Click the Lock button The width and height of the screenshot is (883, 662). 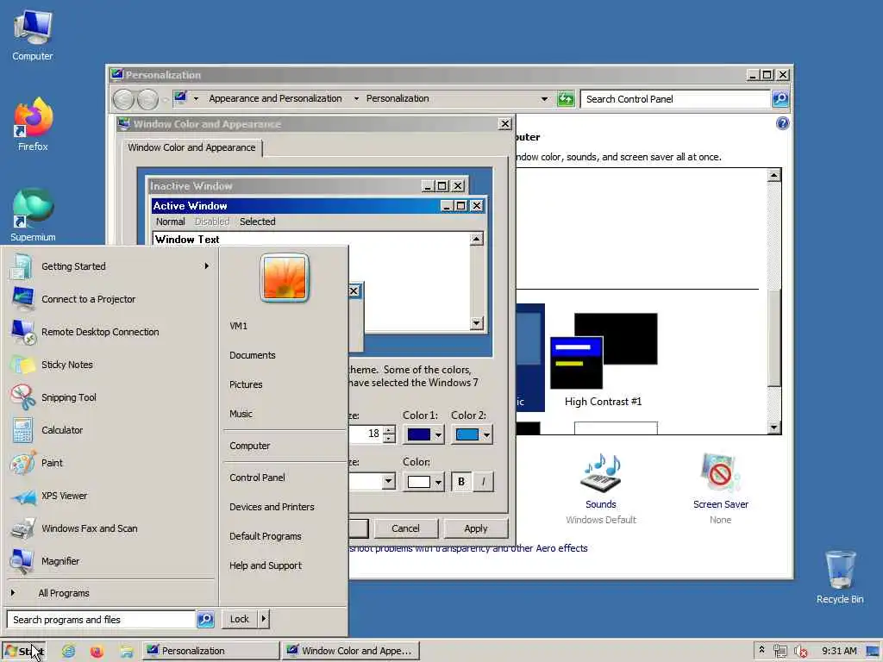[x=240, y=619]
